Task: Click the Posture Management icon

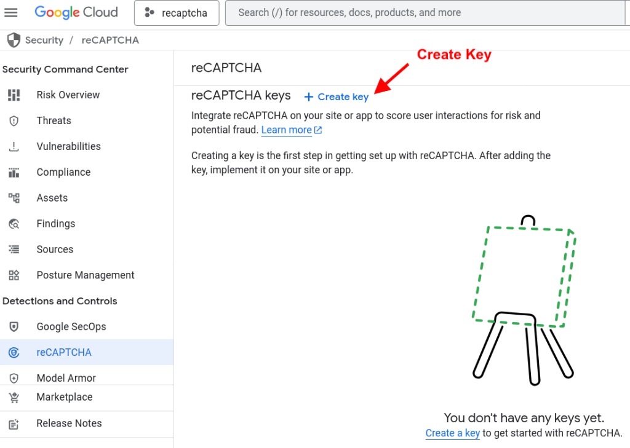Action: (x=14, y=275)
